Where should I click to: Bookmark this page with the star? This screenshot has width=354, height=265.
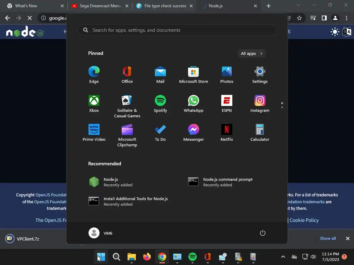pos(299,18)
